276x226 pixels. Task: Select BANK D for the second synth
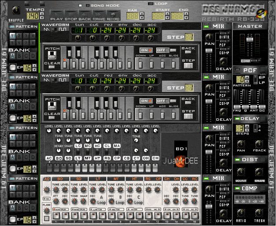[33, 107]
